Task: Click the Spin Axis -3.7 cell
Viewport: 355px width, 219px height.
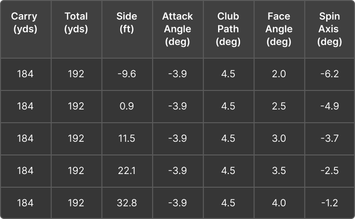Action: pyautogui.click(x=329, y=138)
